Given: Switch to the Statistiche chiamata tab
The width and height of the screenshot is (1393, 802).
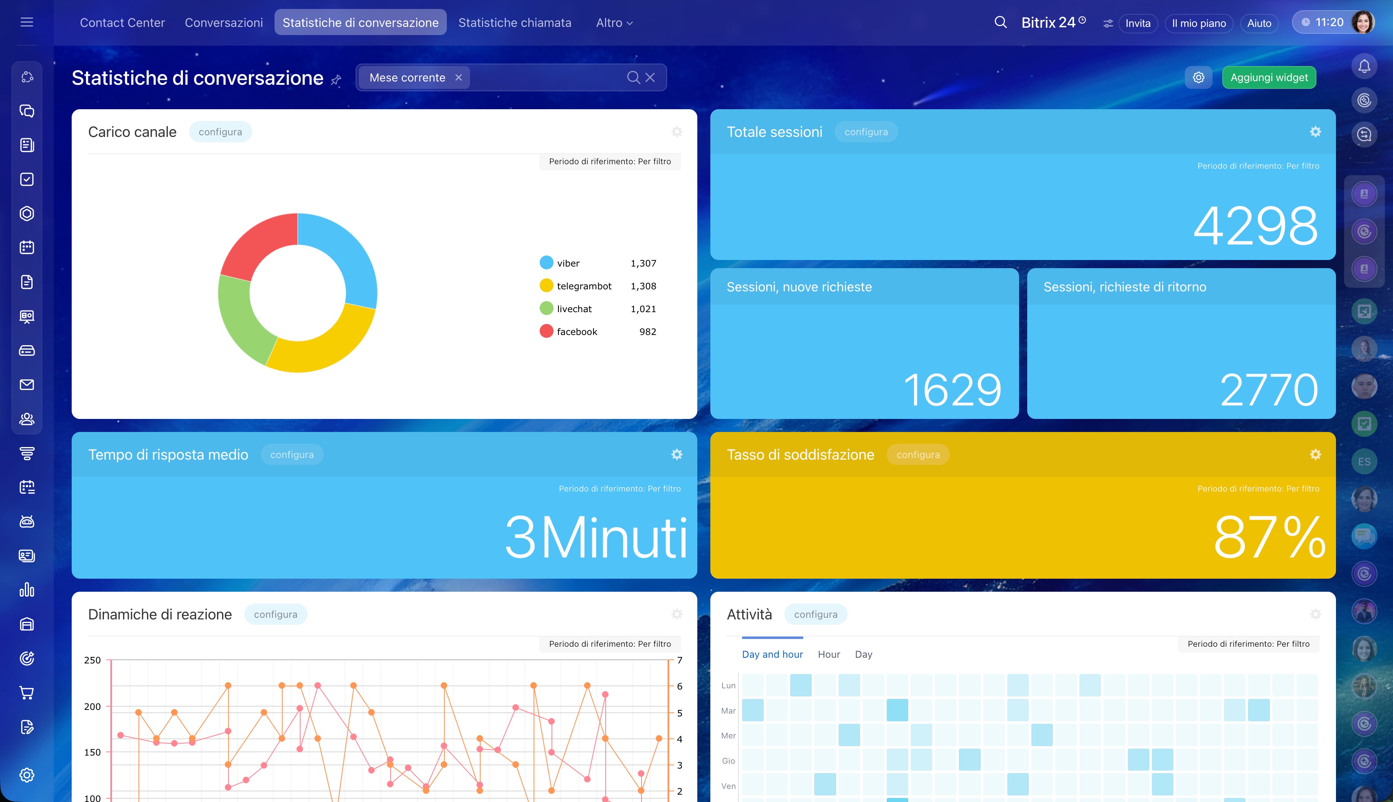Looking at the screenshot, I should [x=514, y=22].
